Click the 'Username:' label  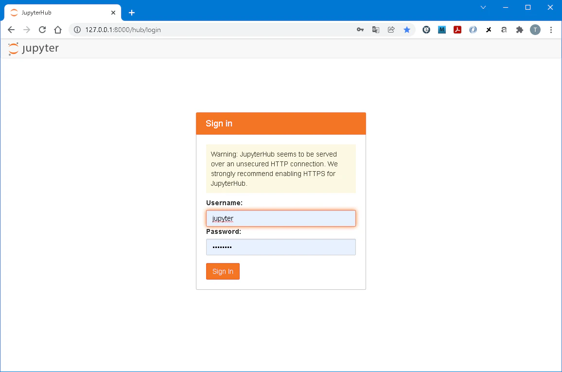[225, 203]
